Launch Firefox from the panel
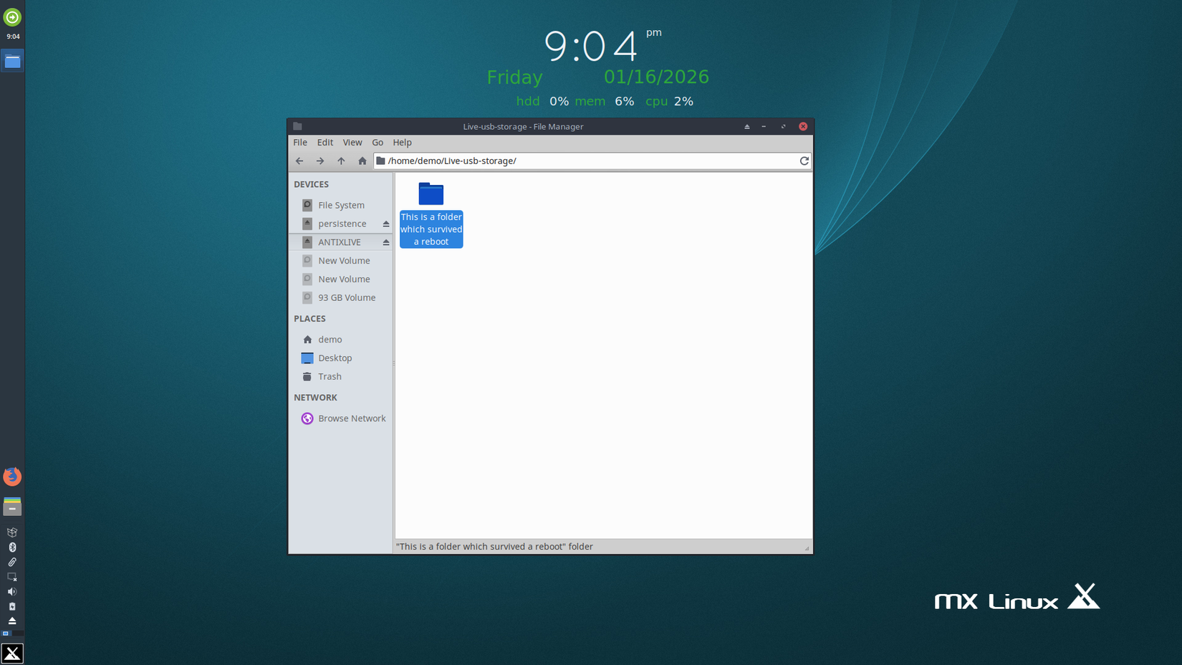Viewport: 1182px width, 665px height. 11,476
